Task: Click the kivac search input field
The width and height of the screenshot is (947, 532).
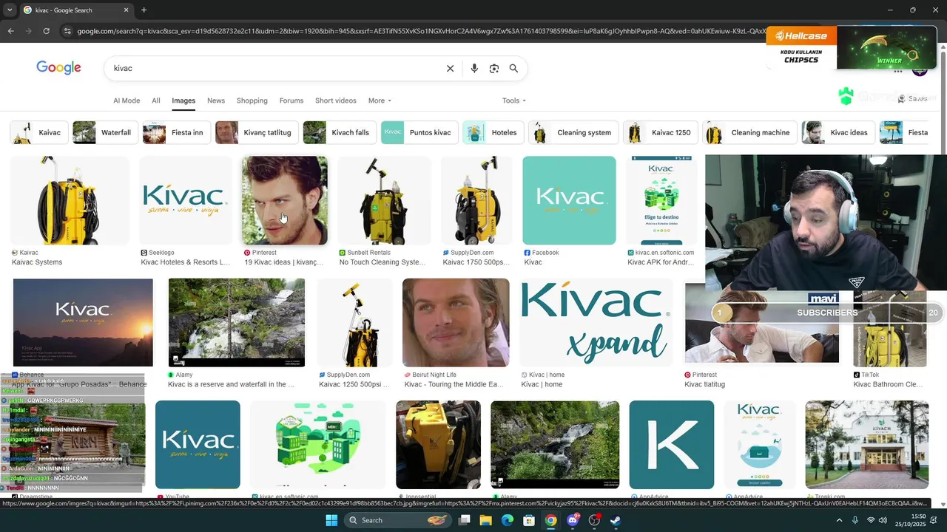Action: (274, 68)
